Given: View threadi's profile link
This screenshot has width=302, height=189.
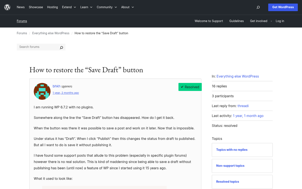Looking at the screenshot, I should (243, 106).
